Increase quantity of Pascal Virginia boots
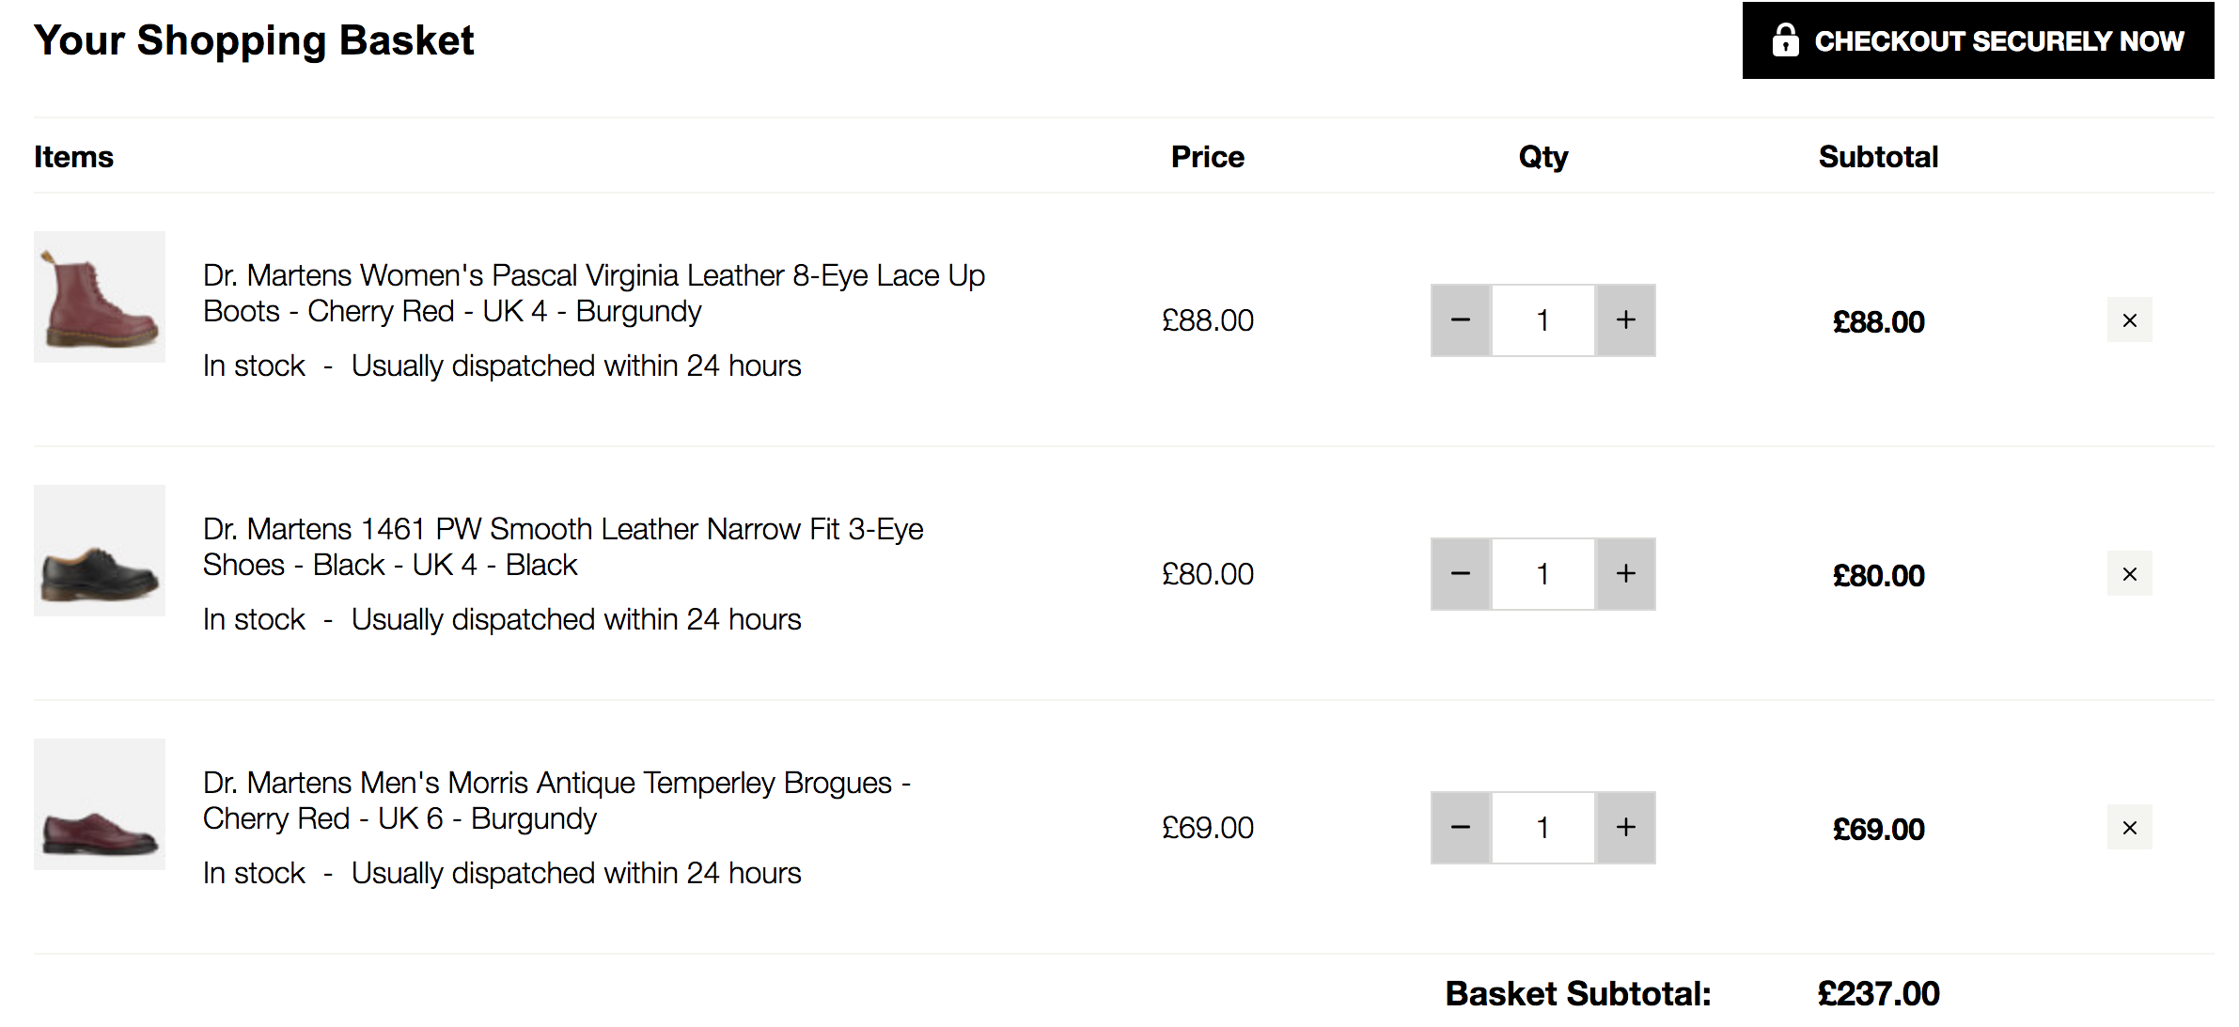This screenshot has height=1027, width=2239. pos(1625,320)
